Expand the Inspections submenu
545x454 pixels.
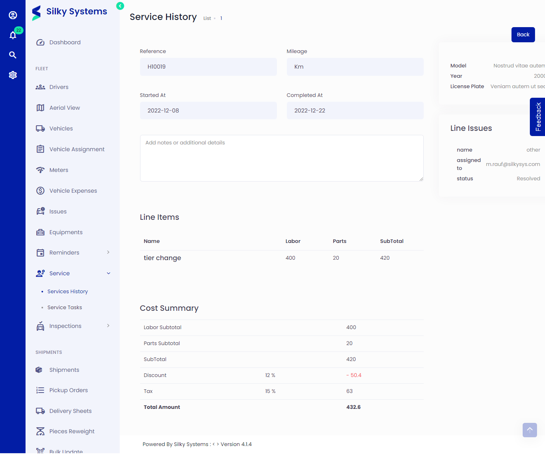click(108, 326)
